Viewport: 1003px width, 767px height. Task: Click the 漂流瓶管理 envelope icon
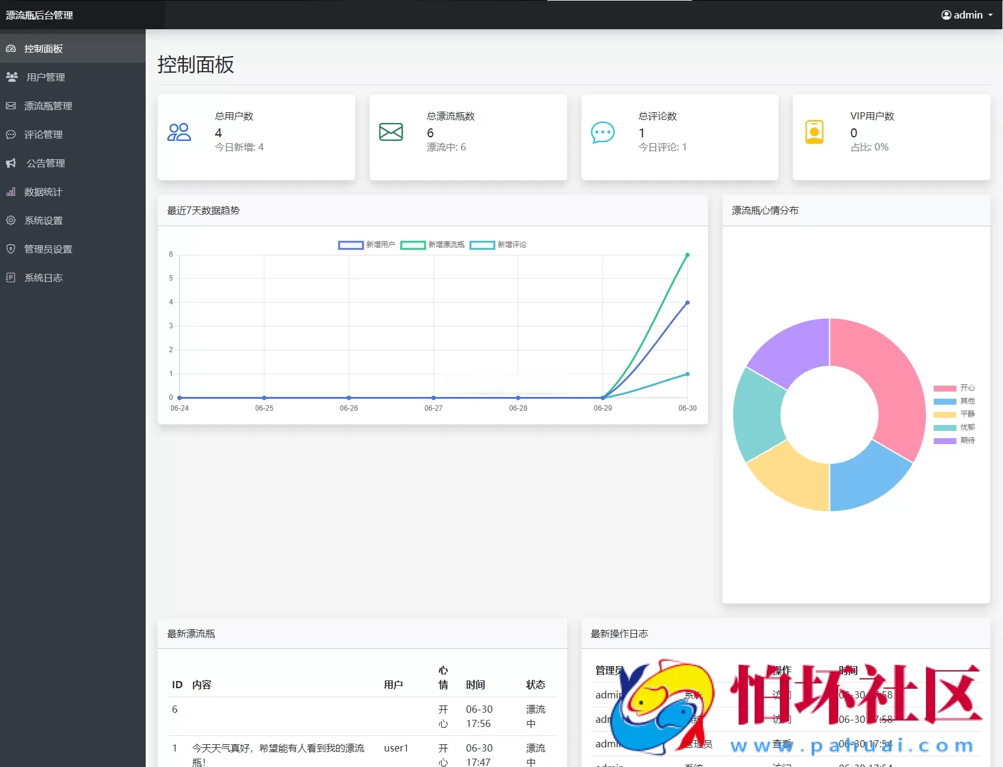11,105
